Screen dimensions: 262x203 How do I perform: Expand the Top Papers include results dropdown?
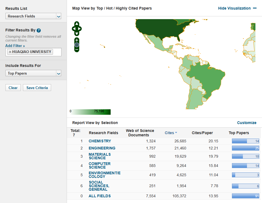click(33, 73)
